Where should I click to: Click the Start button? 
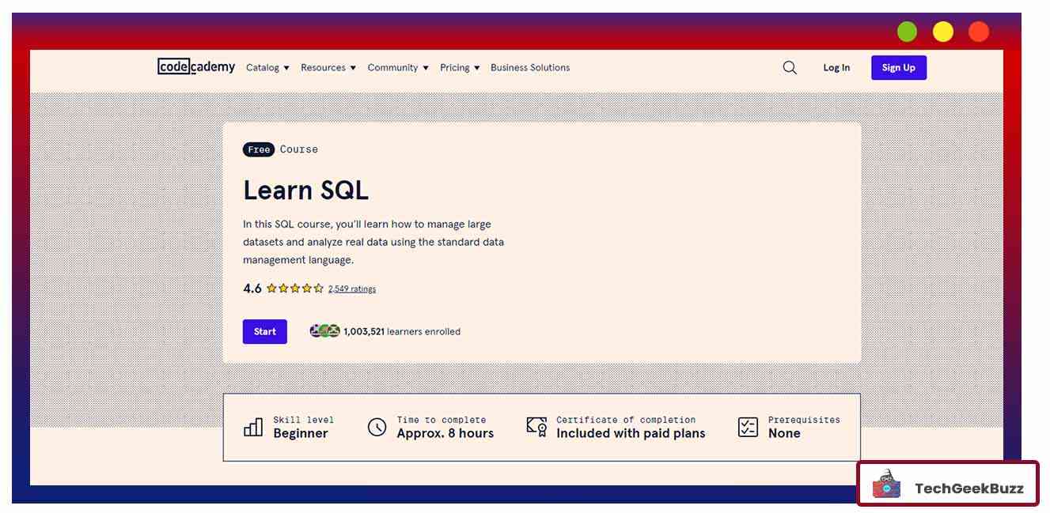click(264, 330)
